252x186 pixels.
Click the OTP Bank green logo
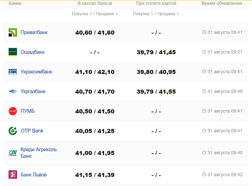click(13, 131)
